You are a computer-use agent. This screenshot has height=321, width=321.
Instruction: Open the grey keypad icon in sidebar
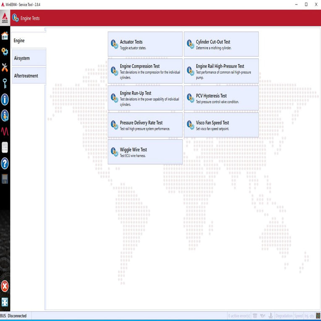pos(5,147)
